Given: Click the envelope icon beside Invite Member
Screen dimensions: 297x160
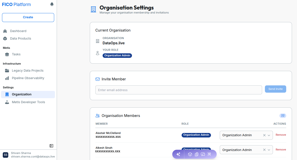Looking at the screenshot, I should pos(98,79).
